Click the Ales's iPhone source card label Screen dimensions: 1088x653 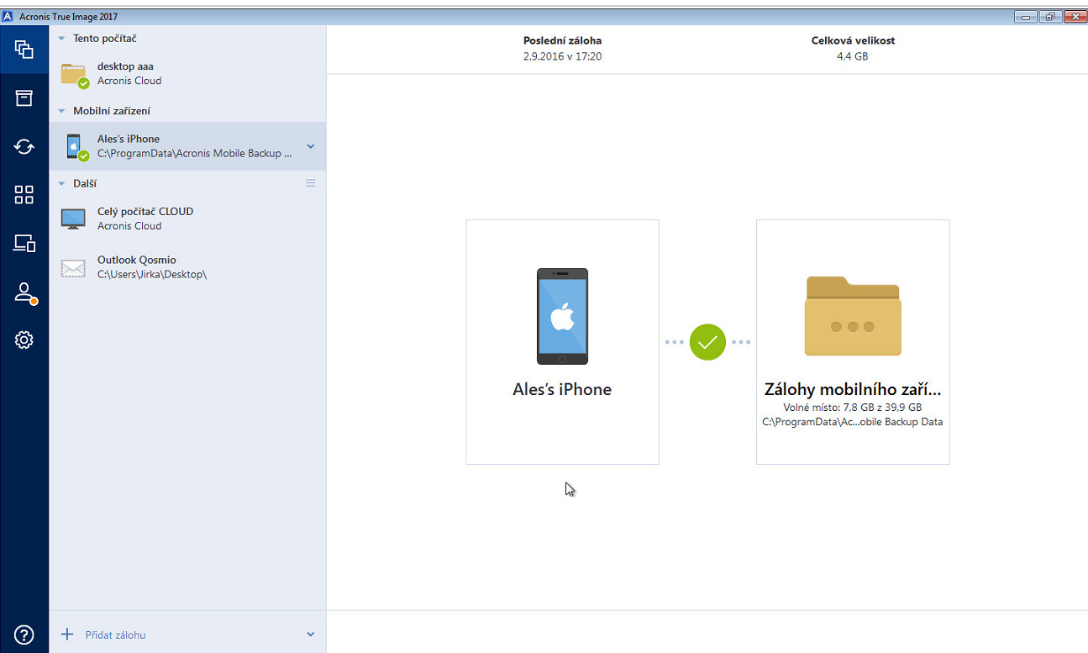[562, 390]
